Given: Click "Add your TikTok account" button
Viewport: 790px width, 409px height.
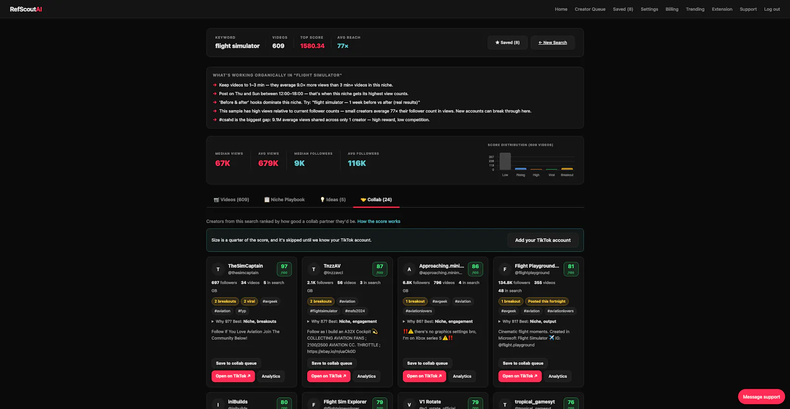Looking at the screenshot, I should pos(543,240).
